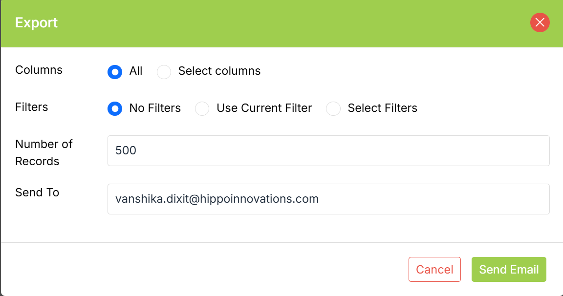Click the "Send To" label
The width and height of the screenshot is (563, 296).
tap(37, 192)
